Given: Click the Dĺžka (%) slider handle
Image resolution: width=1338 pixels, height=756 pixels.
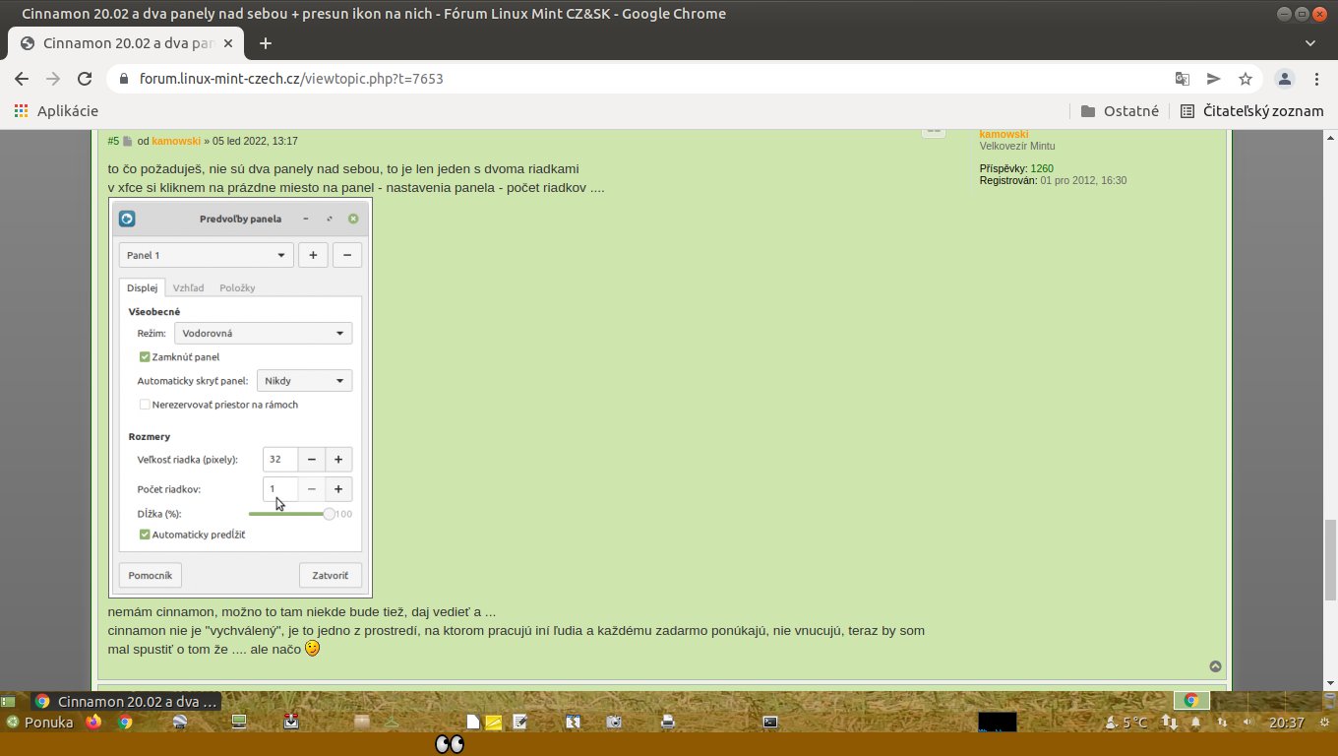Looking at the screenshot, I should pos(329,514).
